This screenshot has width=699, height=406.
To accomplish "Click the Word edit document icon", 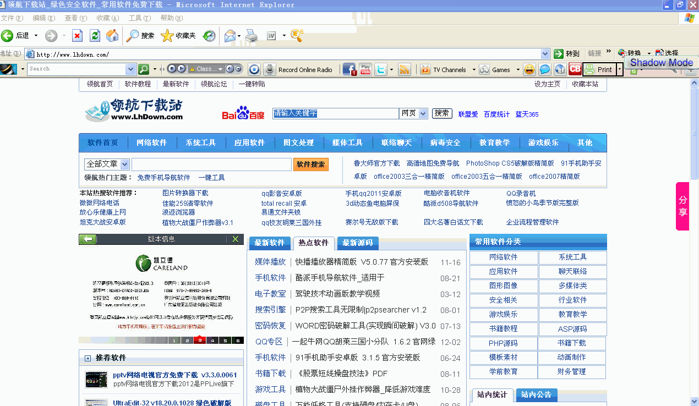I will (271, 36).
